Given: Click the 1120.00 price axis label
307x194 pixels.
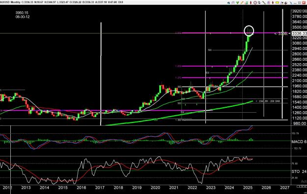Looking at the screenshot, I should 299,118.
